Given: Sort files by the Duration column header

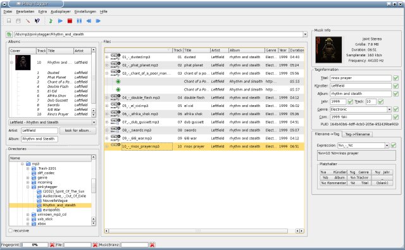Looking at the screenshot, I should pyautogui.click(x=297, y=51).
